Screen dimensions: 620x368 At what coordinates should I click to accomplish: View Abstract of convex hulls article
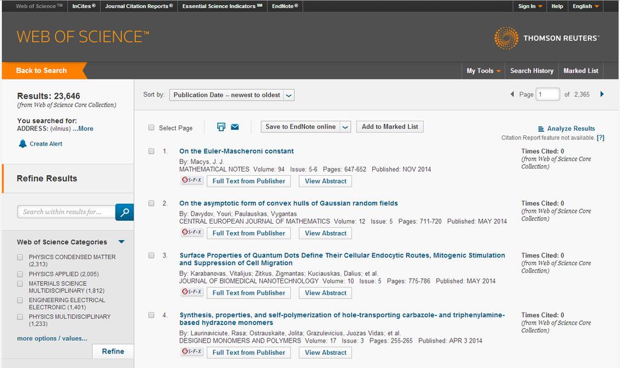[325, 233]
